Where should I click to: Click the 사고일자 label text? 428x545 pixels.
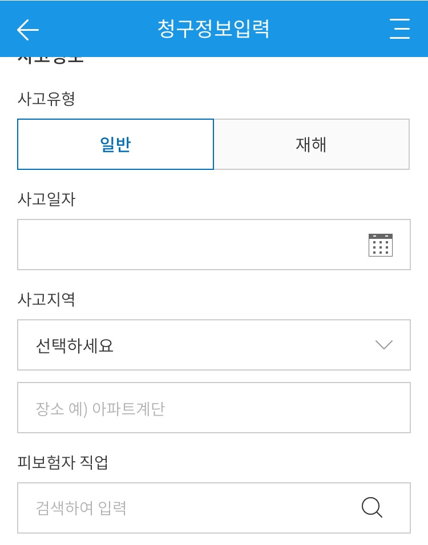(47, 199)
